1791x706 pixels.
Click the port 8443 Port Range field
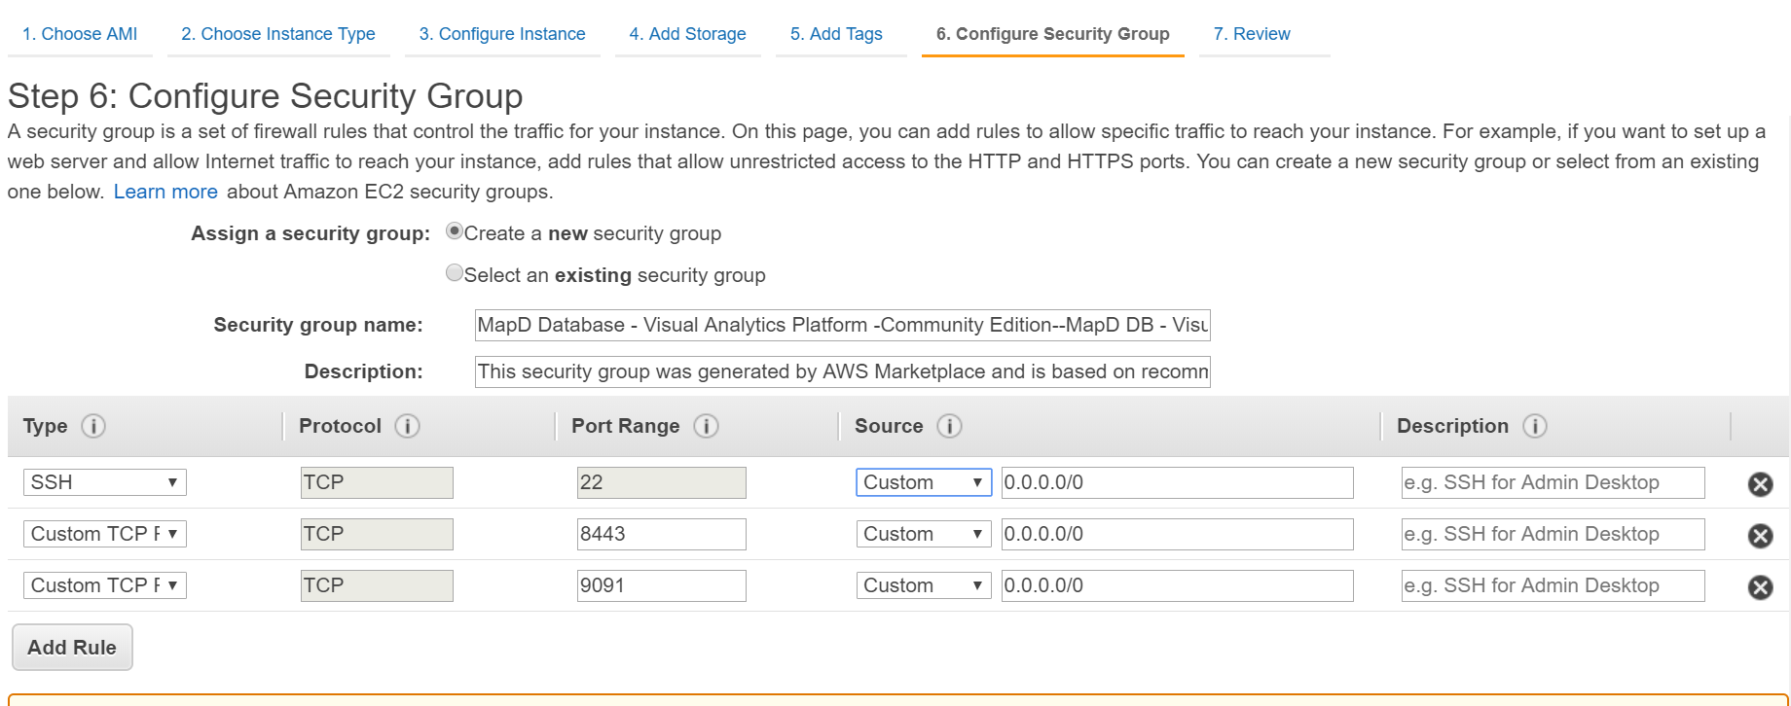[x=661, y=534]
